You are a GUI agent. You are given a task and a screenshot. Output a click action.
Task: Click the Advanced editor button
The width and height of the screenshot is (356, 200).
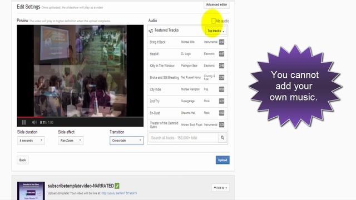[x=216, y=4]
